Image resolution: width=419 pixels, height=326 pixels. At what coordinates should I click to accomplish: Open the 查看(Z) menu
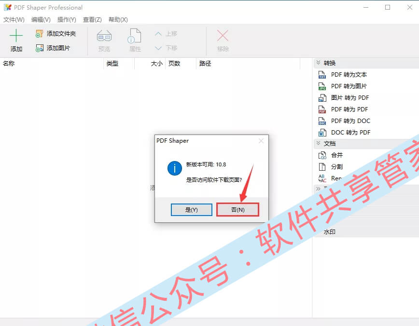tap(92, 20)
